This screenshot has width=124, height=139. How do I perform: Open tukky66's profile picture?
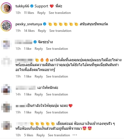6,8
